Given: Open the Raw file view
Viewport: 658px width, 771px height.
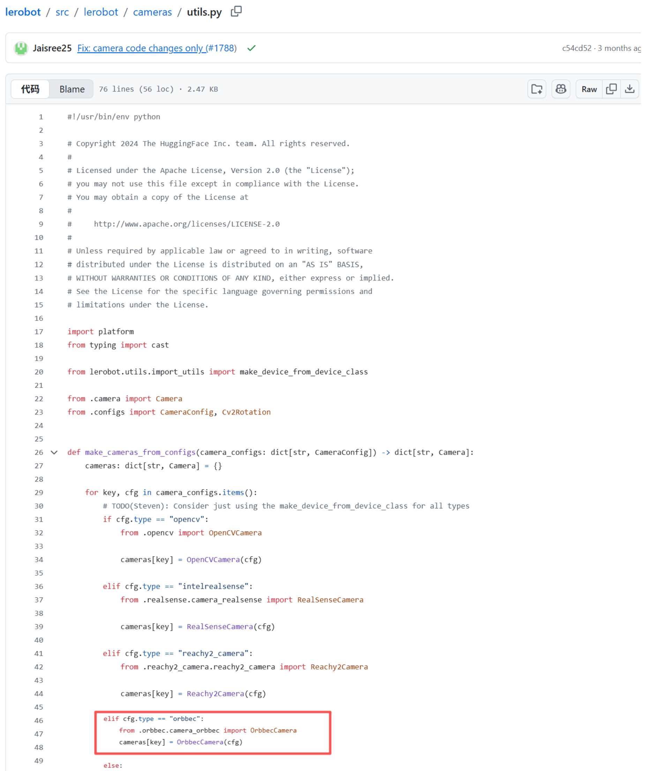Looking at the screenshot, I should tap(589, 89).
